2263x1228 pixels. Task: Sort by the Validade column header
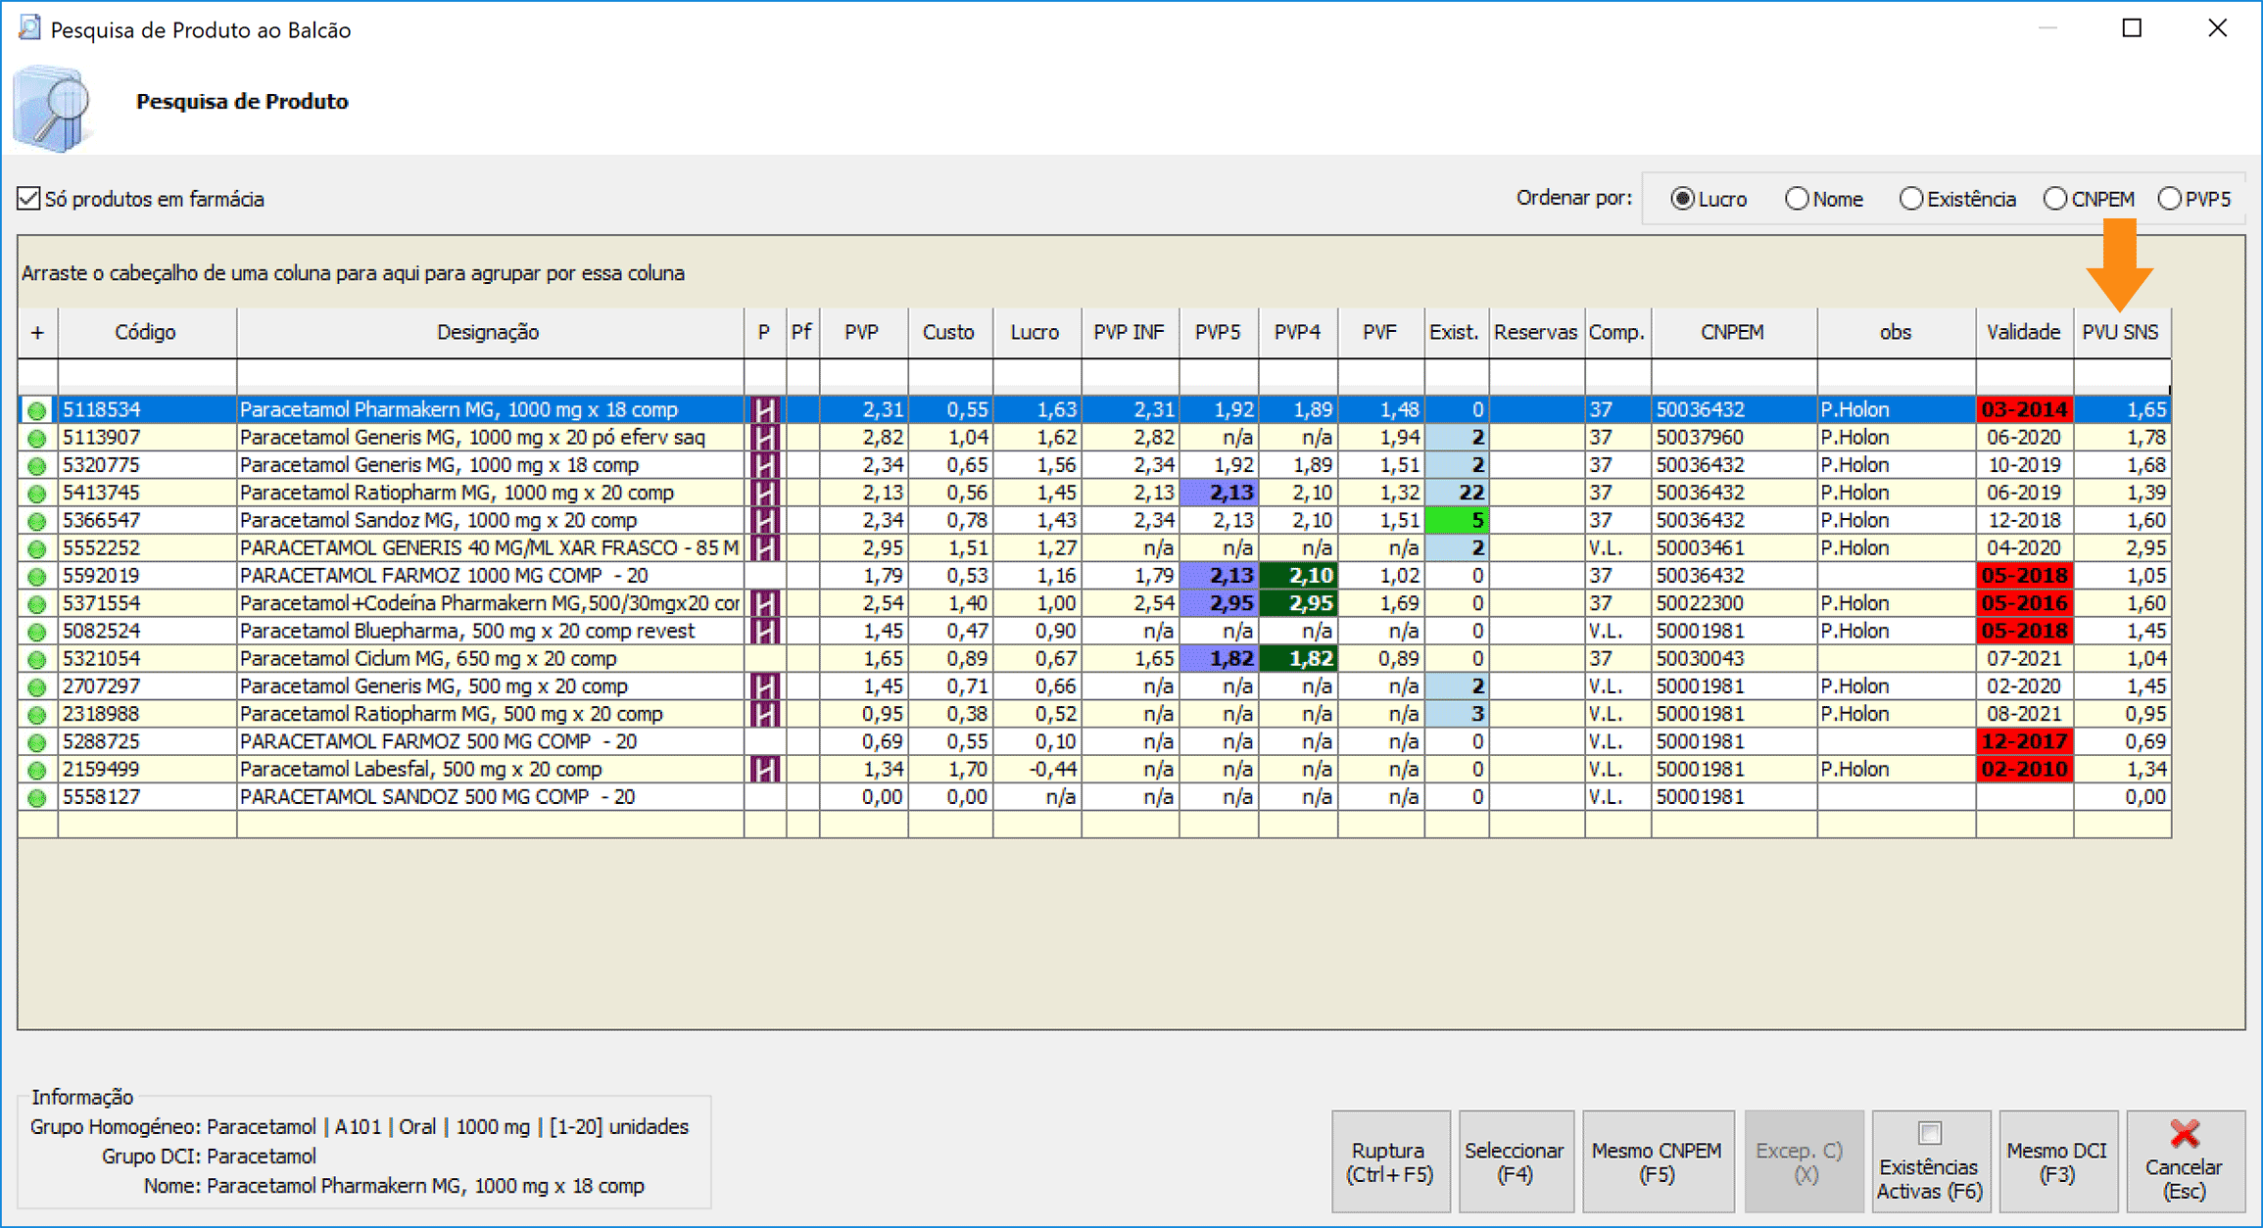pyautogui.click(x=2023, y=333)
